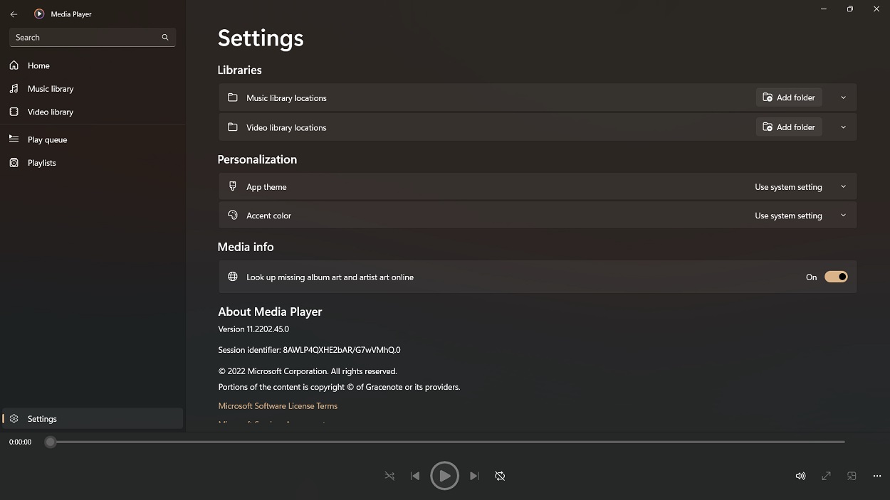Click the Media info heading
This screenshot has height=500, width=890.
click(x=246, y=247)
